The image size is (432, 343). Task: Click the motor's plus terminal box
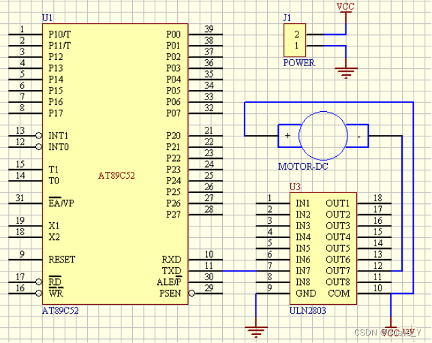(288, 136)
